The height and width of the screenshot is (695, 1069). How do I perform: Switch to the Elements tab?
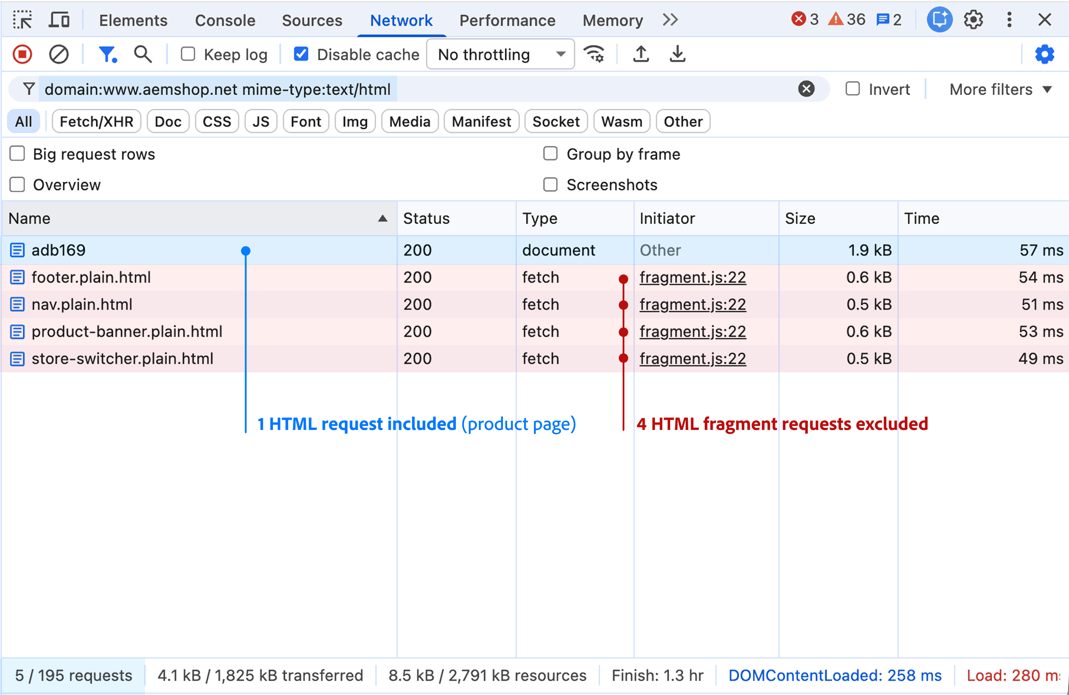pos(133,20)
